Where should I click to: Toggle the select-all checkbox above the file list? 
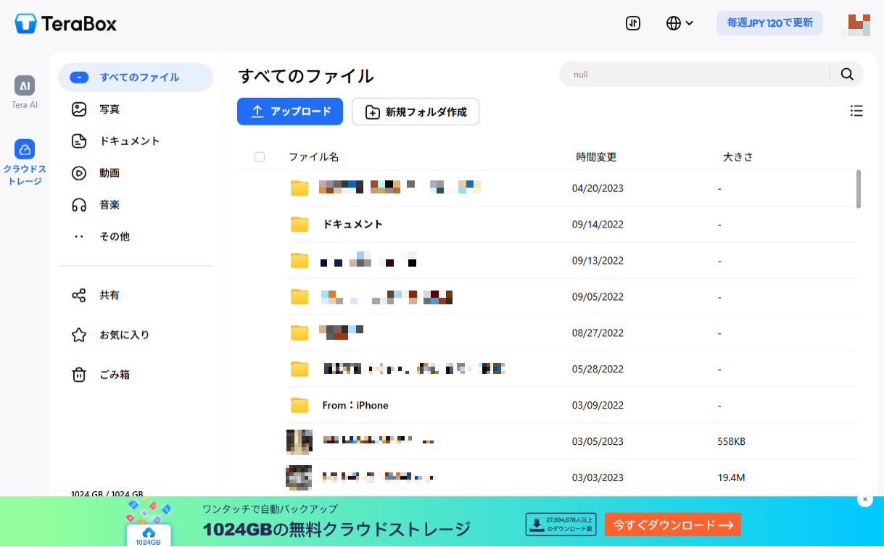click(260, 156)
